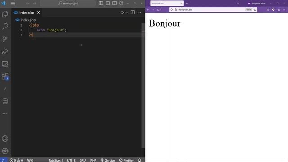
Task: Open the Database view icon
Action: pyautogui.click(x=5, y=101)
